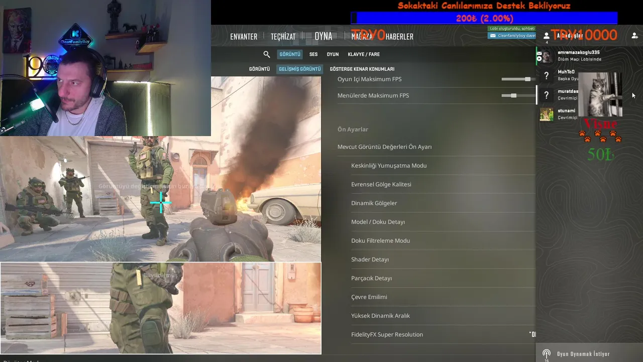Click FidelityFX Super Resolution setting
The image size is (643, 362).
(443, 334)
